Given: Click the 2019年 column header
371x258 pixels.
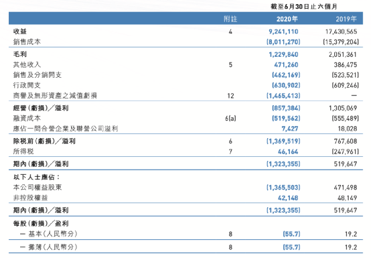Looking at the screenshot, I should point(346,19).
